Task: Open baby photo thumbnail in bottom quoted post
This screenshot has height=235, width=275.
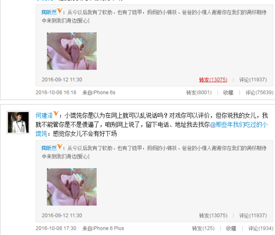Action: click(x=72, y=187)
